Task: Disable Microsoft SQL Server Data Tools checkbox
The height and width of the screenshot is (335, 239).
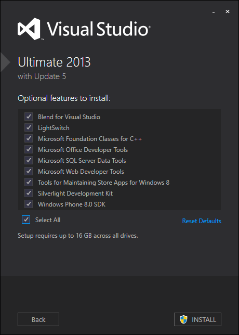Action: pos(29,160)
